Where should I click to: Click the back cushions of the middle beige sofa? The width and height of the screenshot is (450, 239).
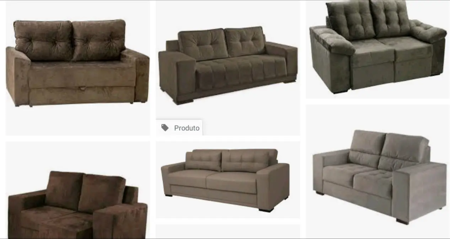pyautogui.click(x=232, y=160)
